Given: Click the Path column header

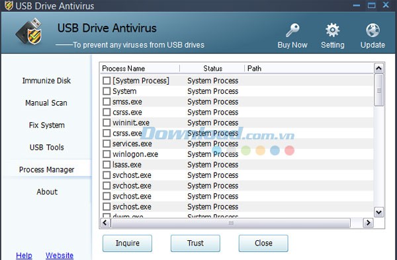Looking at the screenshot, I should coord(309,68).
